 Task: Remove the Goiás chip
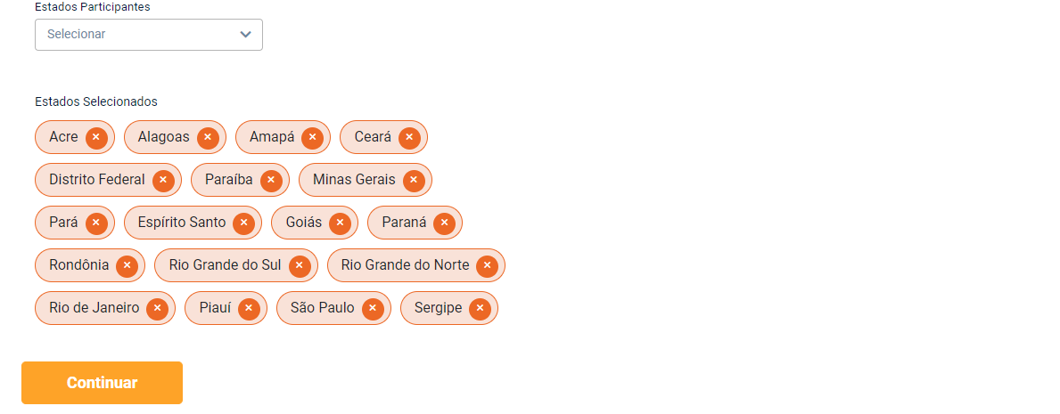coord(340,223)
